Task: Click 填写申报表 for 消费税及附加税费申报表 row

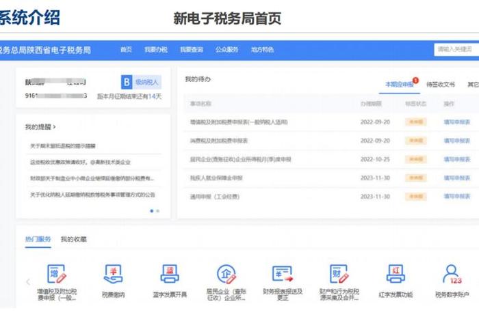Action: (456, 141)
